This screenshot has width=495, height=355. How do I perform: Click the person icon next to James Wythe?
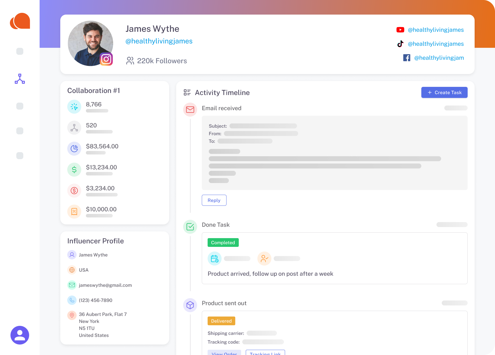(72, 255)
